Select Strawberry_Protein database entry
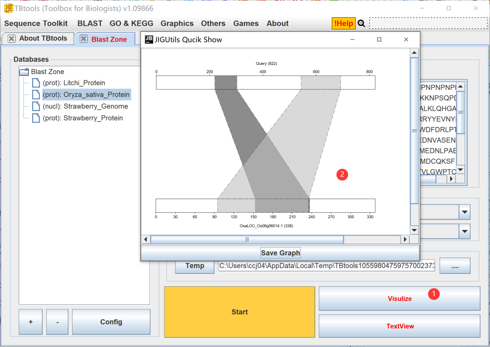Image resolution: width=490 pixels, height=347 pixels. (83, 118)
